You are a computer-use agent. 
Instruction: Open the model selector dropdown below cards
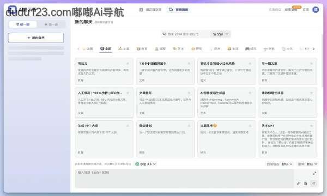[146, 164]
